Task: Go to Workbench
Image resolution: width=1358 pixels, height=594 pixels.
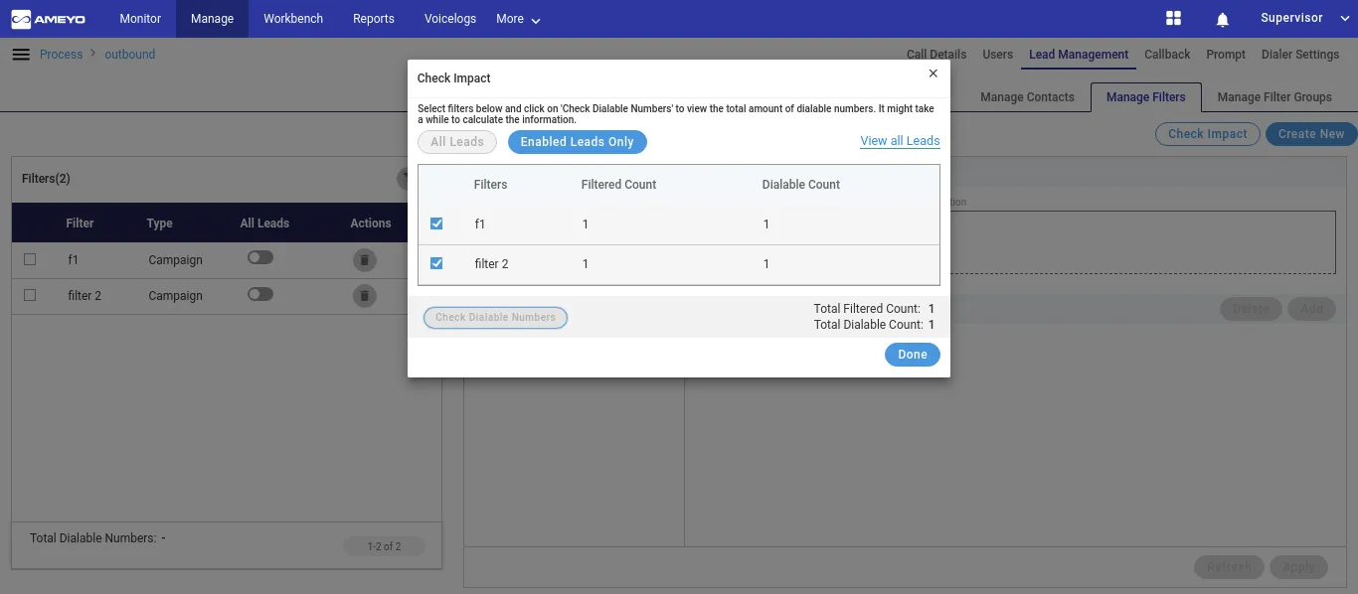Action: (293, 19)
